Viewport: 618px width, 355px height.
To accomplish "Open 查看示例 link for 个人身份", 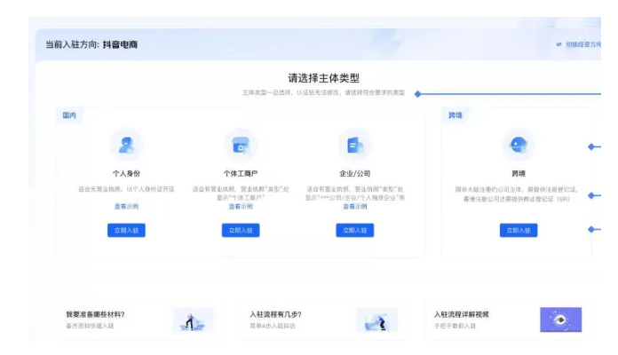I will click(x=126, y=206).
